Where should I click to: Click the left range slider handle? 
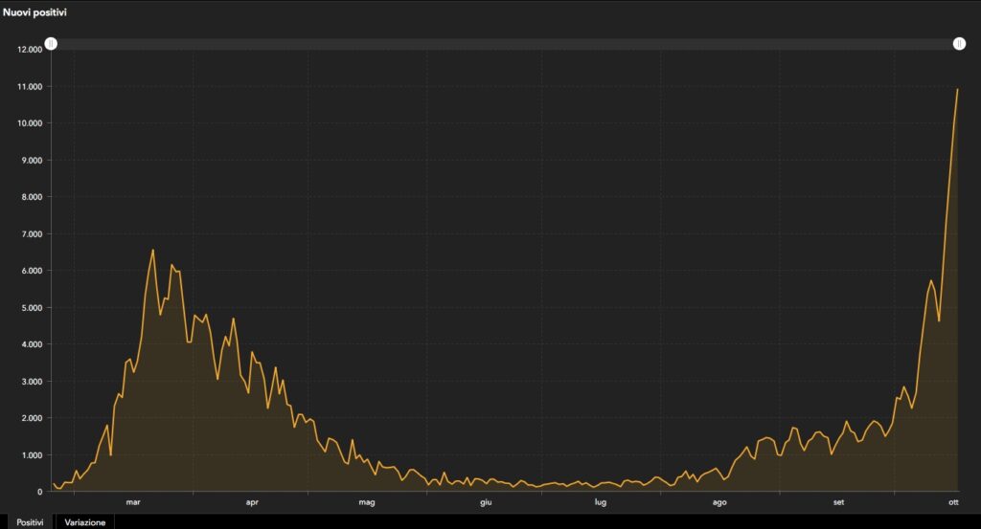point(51,44)
